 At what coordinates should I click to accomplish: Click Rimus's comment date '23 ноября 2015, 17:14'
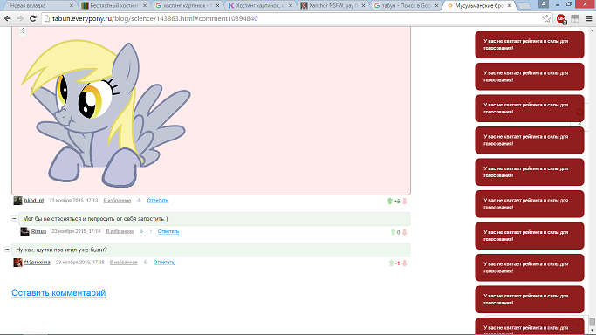coord(76,231)
